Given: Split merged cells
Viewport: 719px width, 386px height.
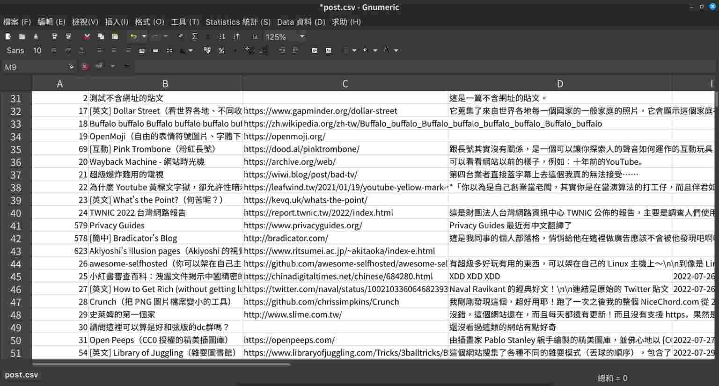Looking at the screenshot, I should click(169, 51).
